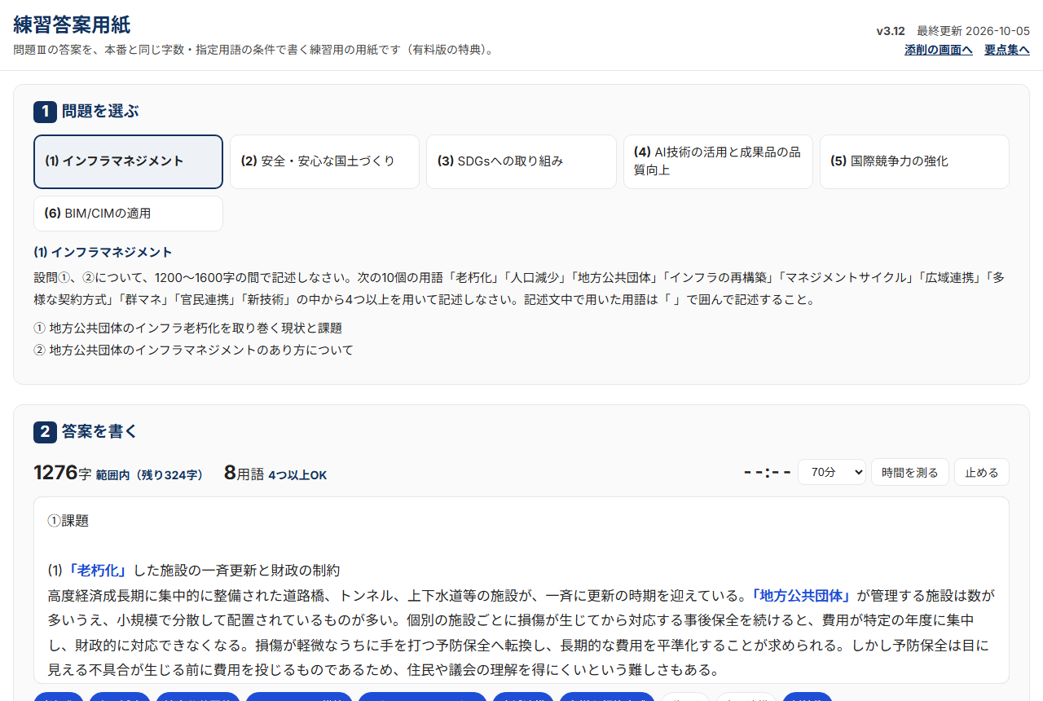Screen dimensions: 1043x701
Task: Open the 70分 time limit dropdown
Action: point(831,472)
